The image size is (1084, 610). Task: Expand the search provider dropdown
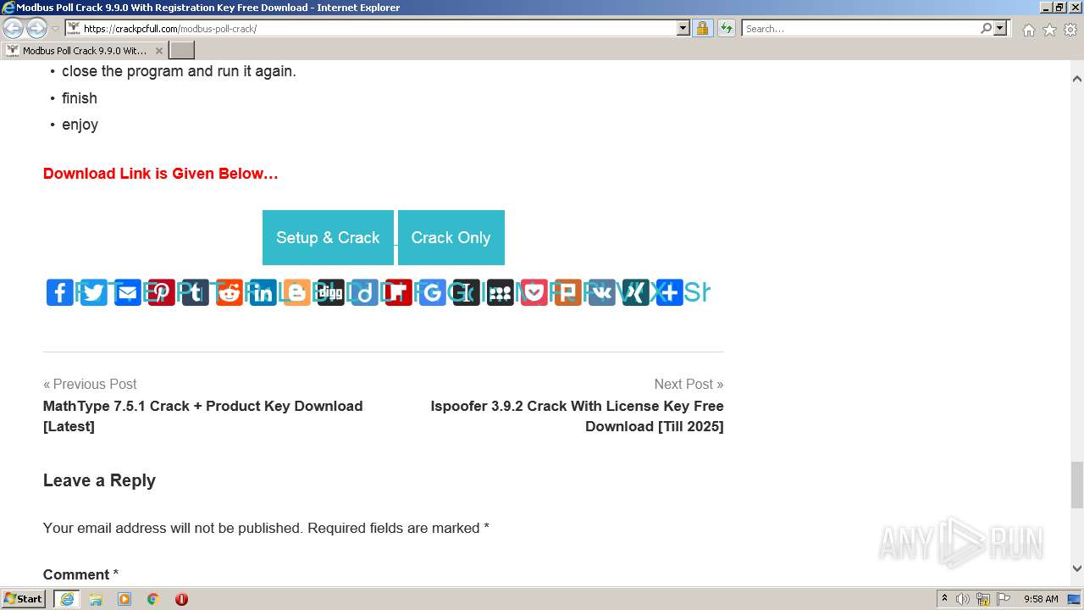pos(1000,28)
